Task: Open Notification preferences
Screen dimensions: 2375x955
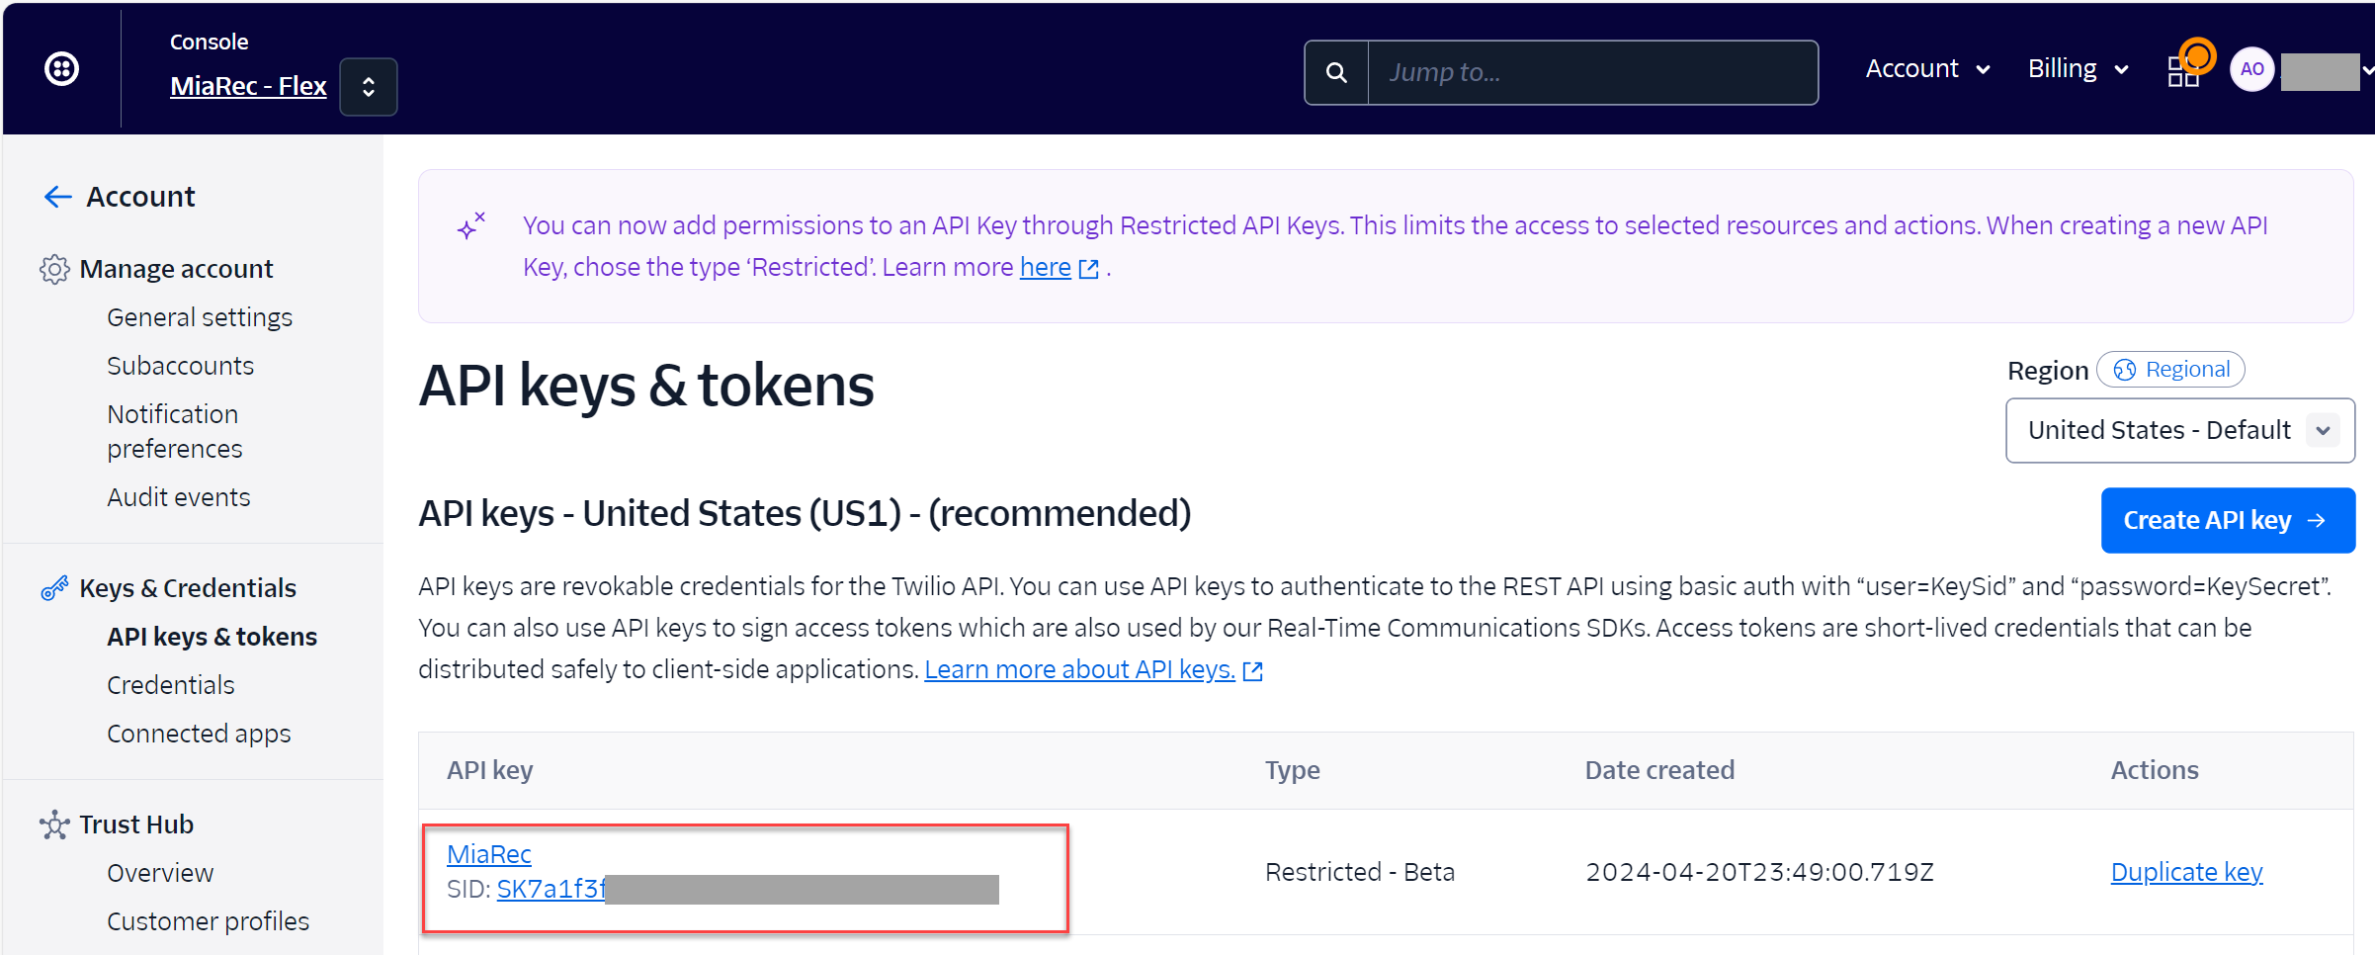Action: click(175, 431)
